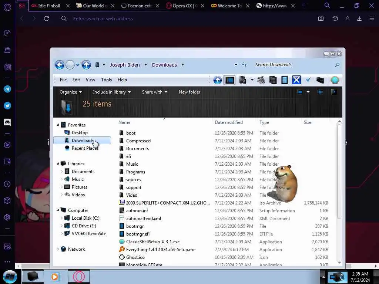Click the magnifier icon in Search Downloads
The width and height of the screenshot is (379, 284).
click(337, 65)
